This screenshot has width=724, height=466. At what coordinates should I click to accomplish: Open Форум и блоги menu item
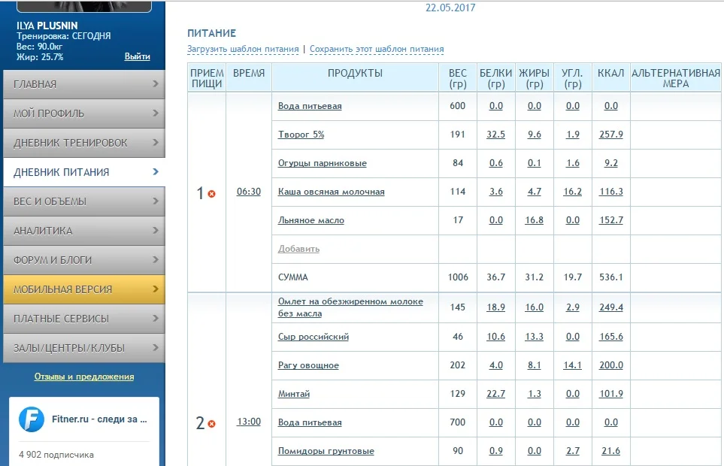[53, 260]
